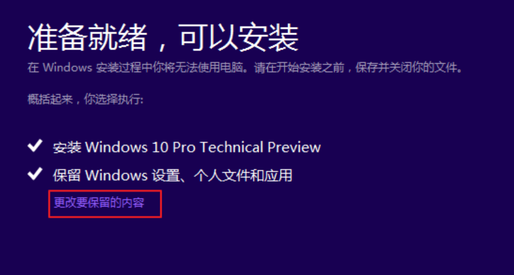Click the word 保留 before Windows 设置

pos(67,176)
